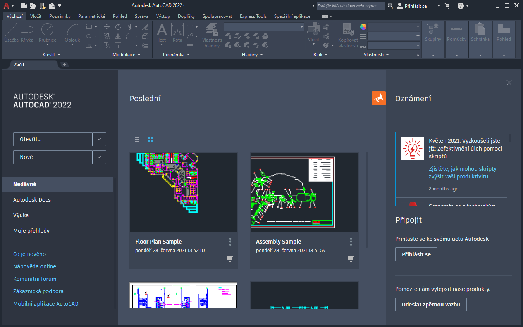Select the Oblouk arc tool

[72, 33]
